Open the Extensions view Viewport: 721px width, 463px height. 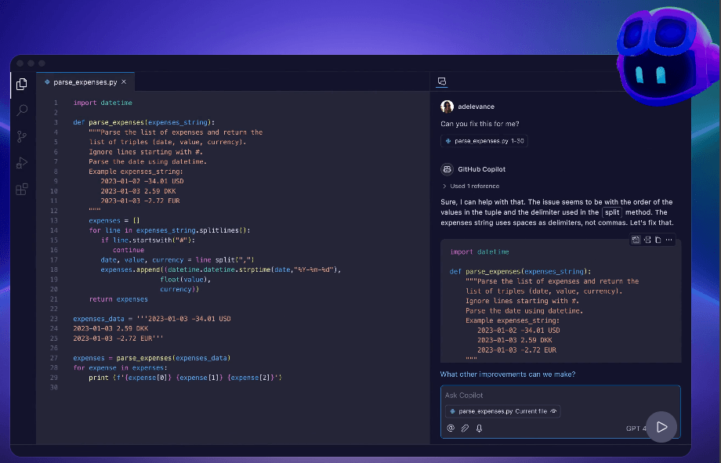pyautogui.click(x=22, y=189)
